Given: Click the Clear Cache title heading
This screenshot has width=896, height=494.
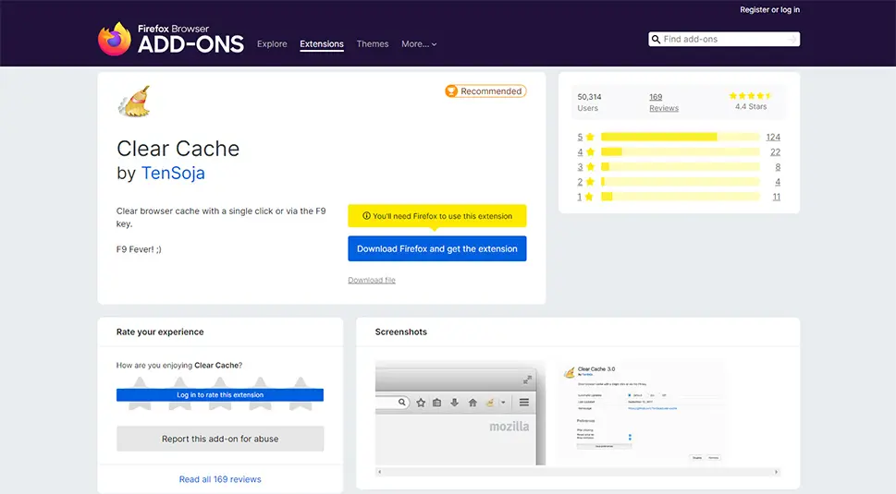Looking at the screenshot, I should pyautogui.click(x=178, y=149).
